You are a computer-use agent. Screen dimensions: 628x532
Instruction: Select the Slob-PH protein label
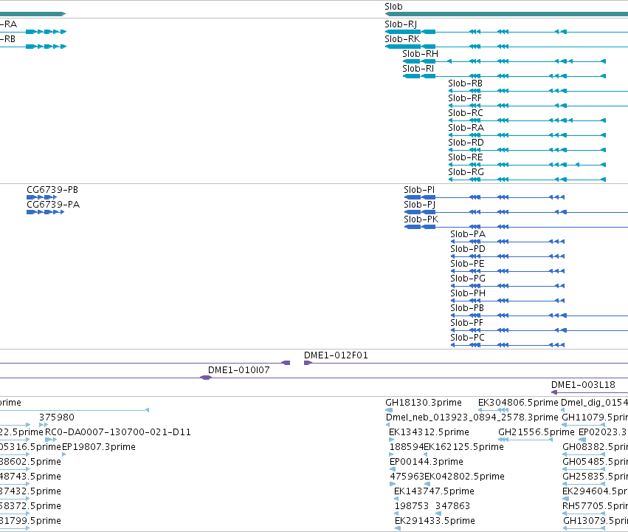point(467,294)
